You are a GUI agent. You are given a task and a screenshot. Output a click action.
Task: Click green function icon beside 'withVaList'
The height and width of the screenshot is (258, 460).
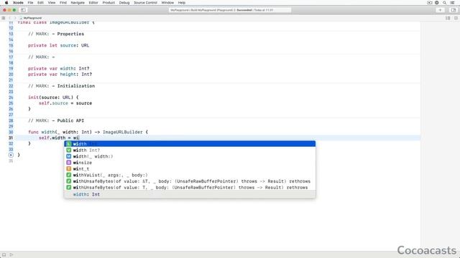69,175
